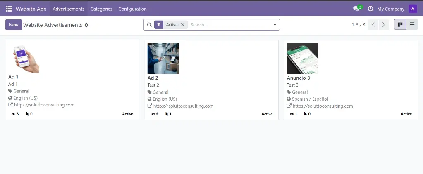The width and height of the screenshot is (423, 174).
Task: Open the gear settings next to Website Advertisements
Action: [87, 25]
